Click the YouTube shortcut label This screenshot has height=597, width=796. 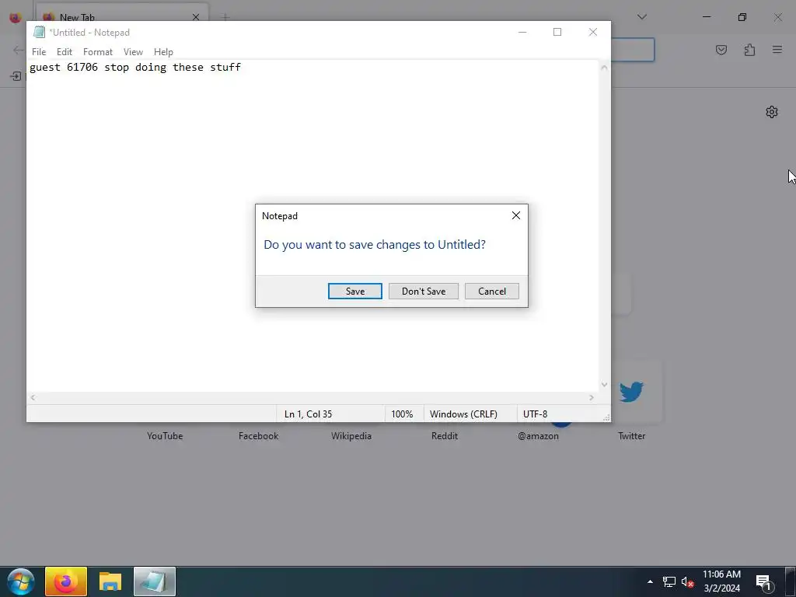165,435
